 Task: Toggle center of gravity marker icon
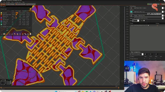(25, 34)
